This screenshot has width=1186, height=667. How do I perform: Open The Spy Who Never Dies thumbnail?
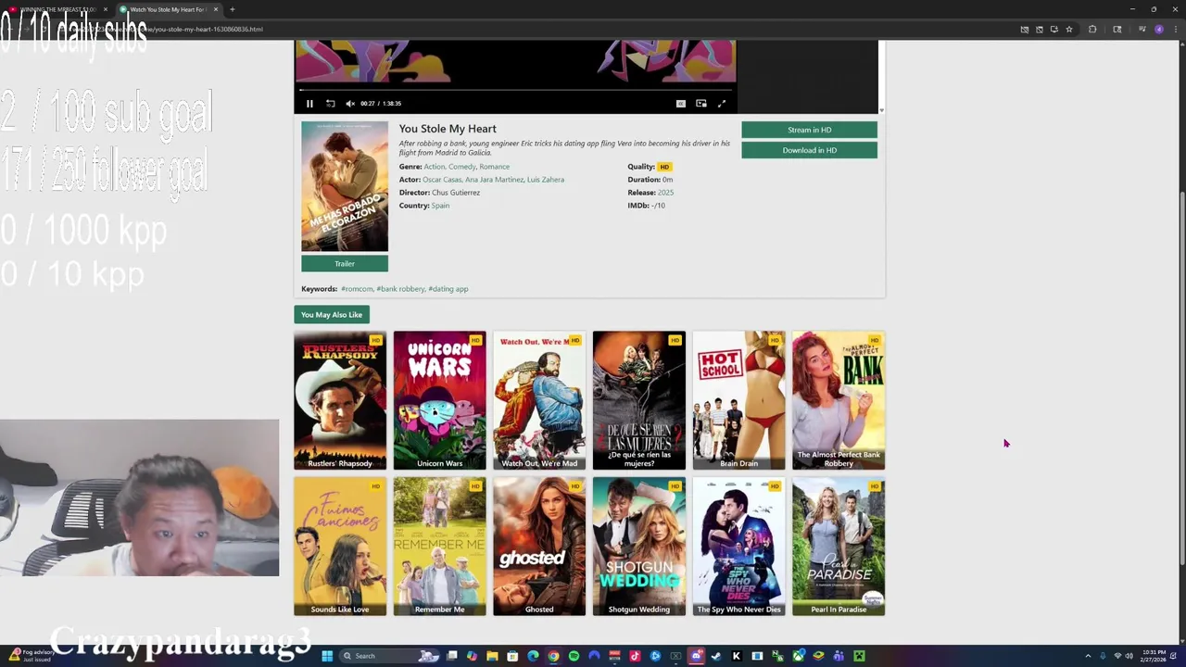tap(738, 547)
